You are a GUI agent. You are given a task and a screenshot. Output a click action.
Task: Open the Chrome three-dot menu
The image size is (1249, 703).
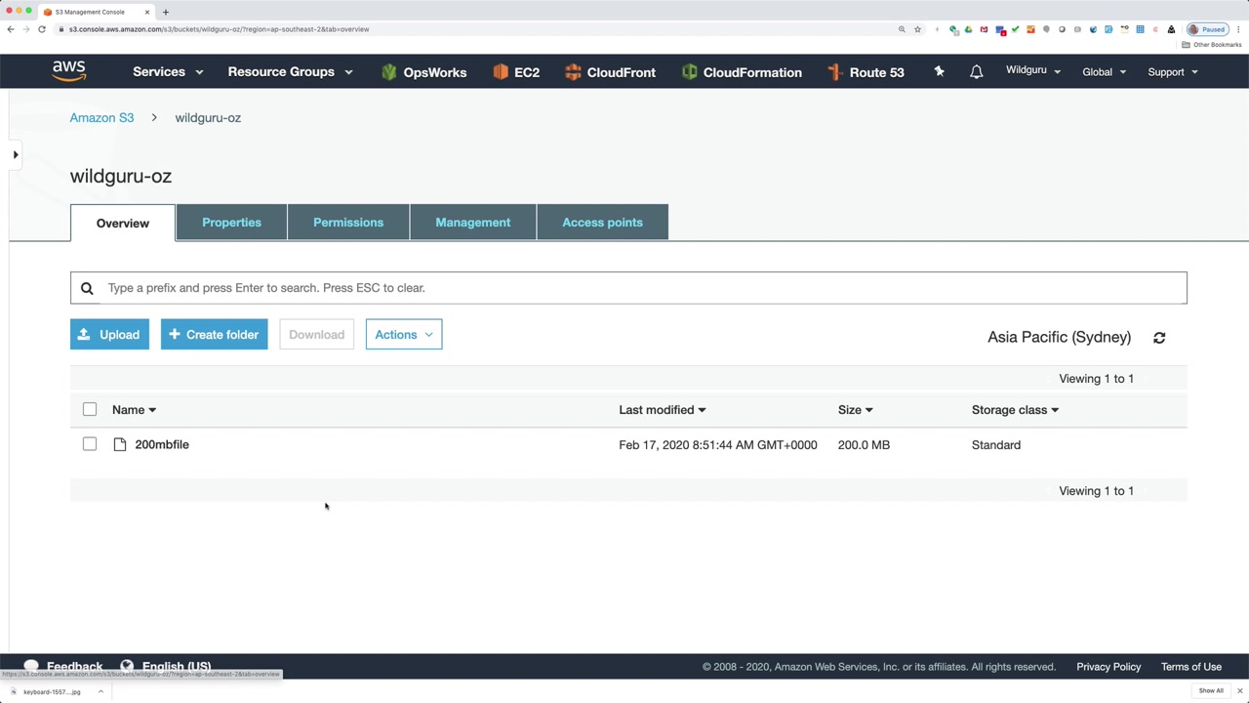coord(1239,29)
